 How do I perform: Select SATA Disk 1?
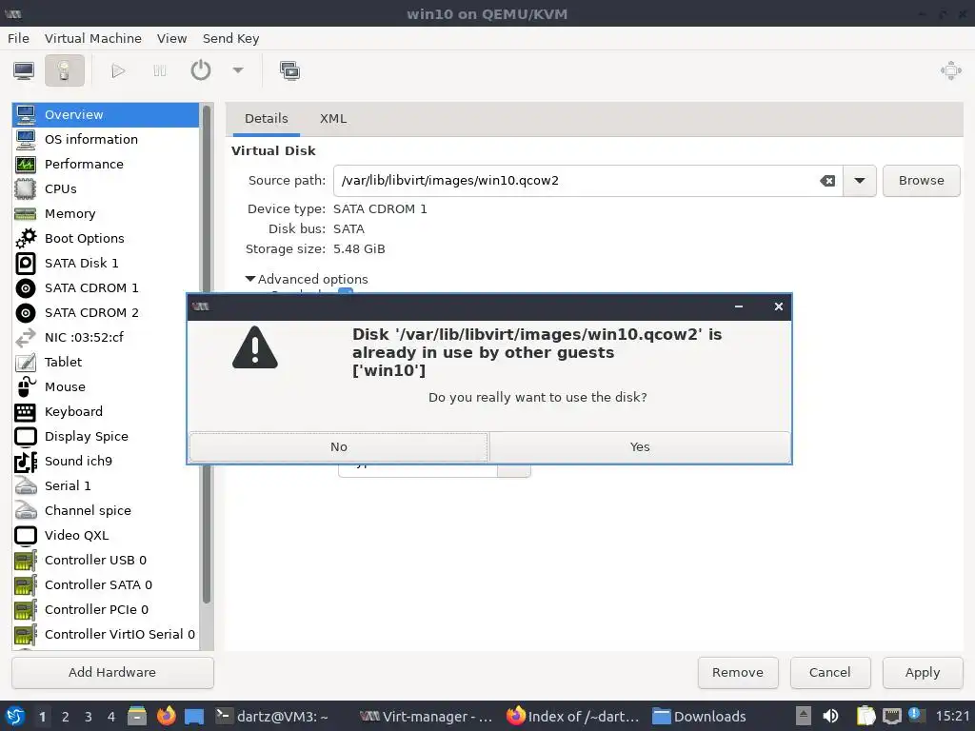[x=106, y=263]
